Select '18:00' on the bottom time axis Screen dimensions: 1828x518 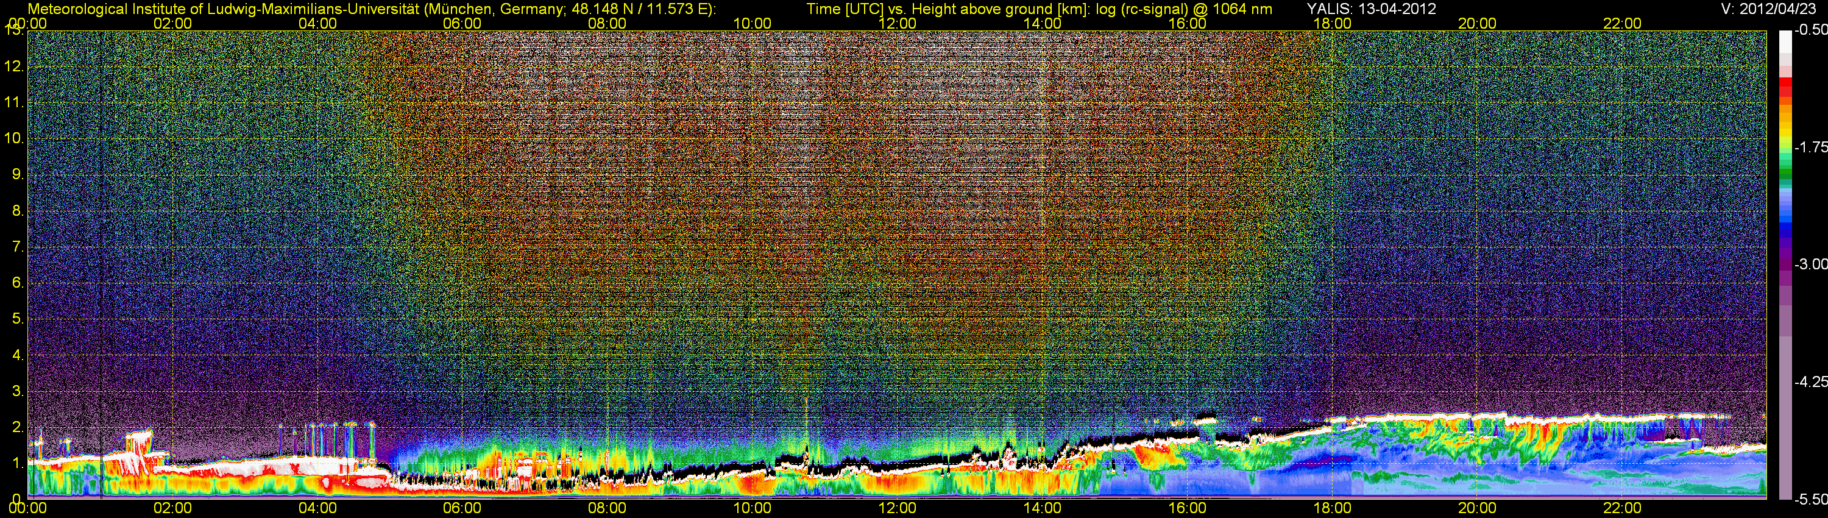pyautogui.click(x=1332, y=508)
